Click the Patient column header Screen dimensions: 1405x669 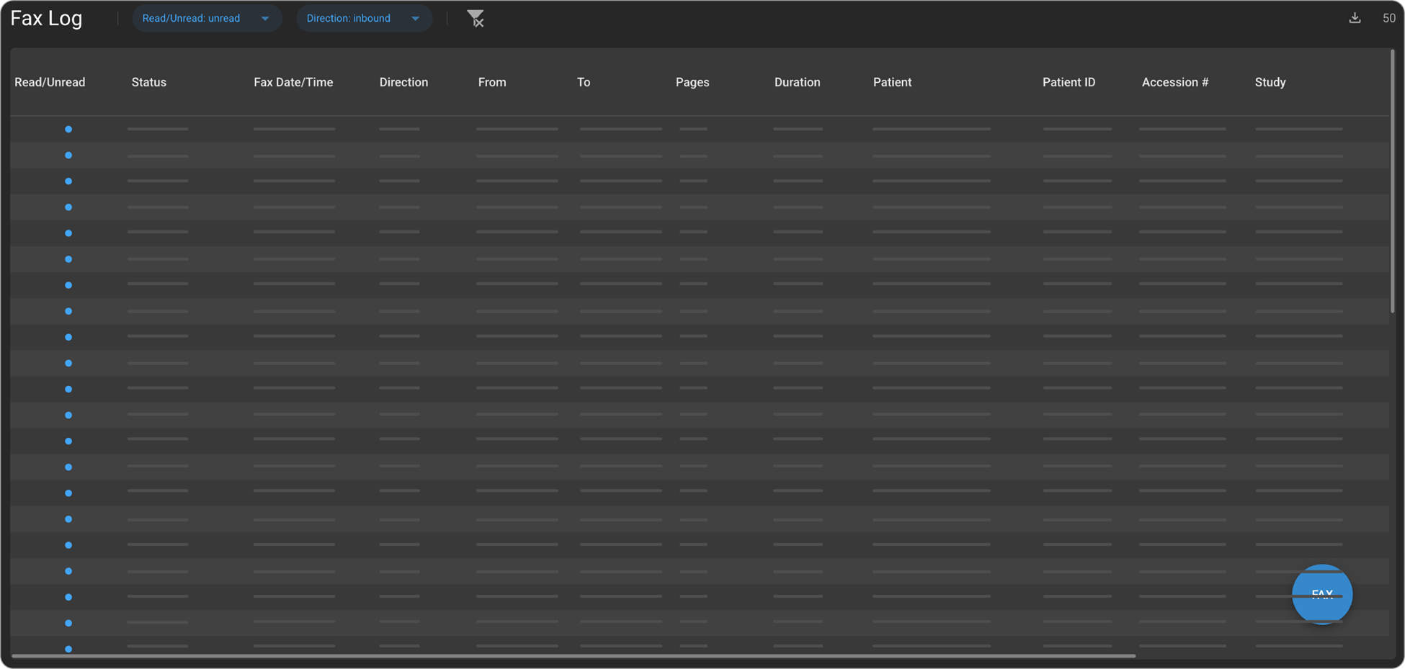pyautogui.click(x=892, y=82)
